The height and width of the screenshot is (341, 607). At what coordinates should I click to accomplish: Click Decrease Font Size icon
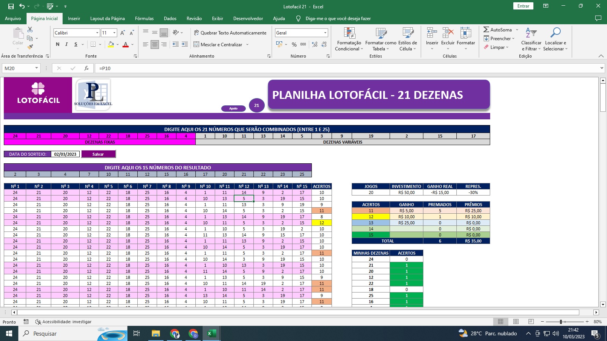pyautogui.click(x=132, y=33)
